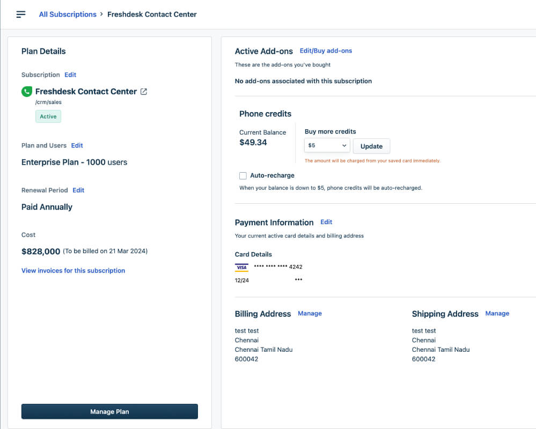
Task: Enable the Auto-recharge checkbox
Action: pyautogui.click(x=243, y=175)
